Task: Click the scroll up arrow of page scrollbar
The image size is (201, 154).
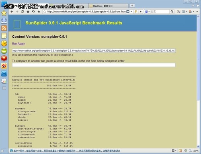Action: click(x=198, y=16)
